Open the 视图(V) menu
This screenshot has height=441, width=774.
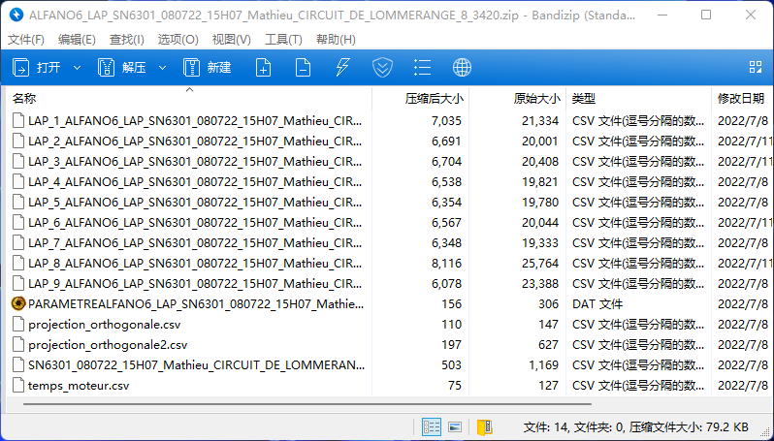point(232,40)
